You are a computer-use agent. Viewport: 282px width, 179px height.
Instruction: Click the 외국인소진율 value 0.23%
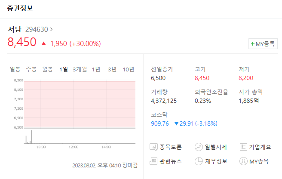pyautogui.click(x=203, y=101)
